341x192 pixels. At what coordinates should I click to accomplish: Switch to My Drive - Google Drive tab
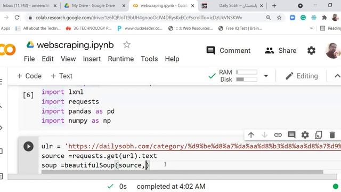coord(94,6)
